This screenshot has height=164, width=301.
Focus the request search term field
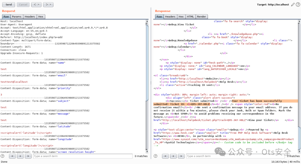[x=83, y=156]
